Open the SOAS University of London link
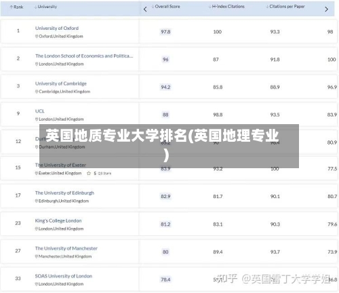The width and height of the screenshot is (339, 293). coord(64,276)
